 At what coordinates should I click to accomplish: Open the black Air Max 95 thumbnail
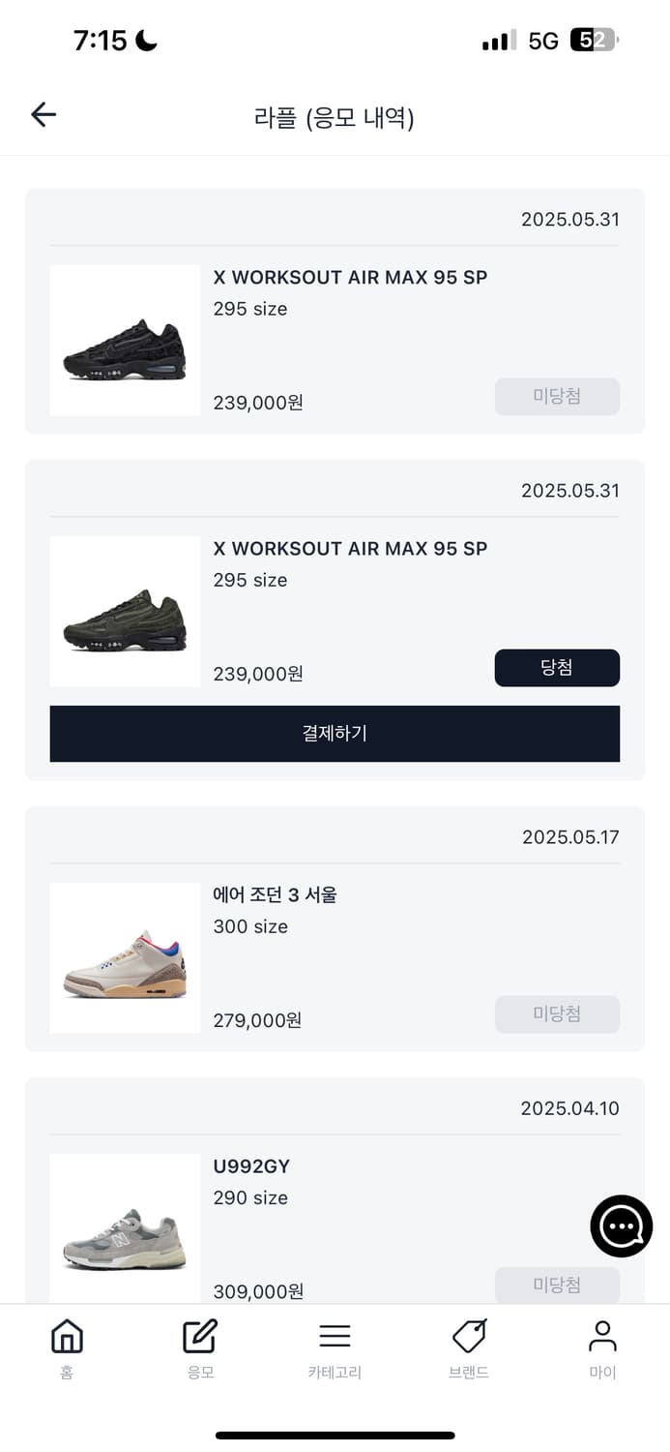click(125, 341)
